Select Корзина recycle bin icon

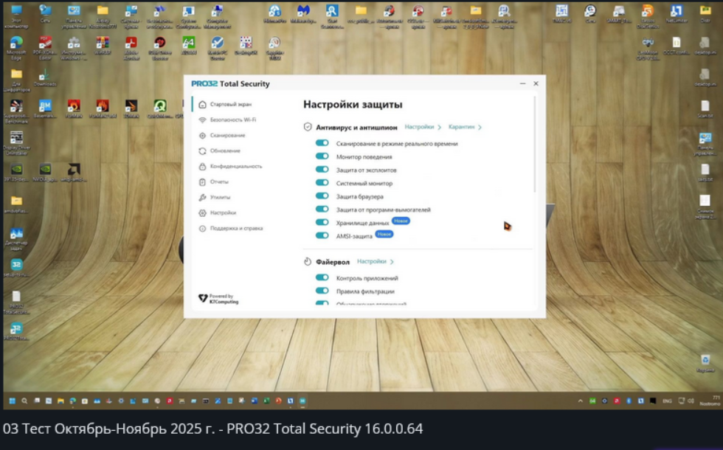[x=705, y=363]
